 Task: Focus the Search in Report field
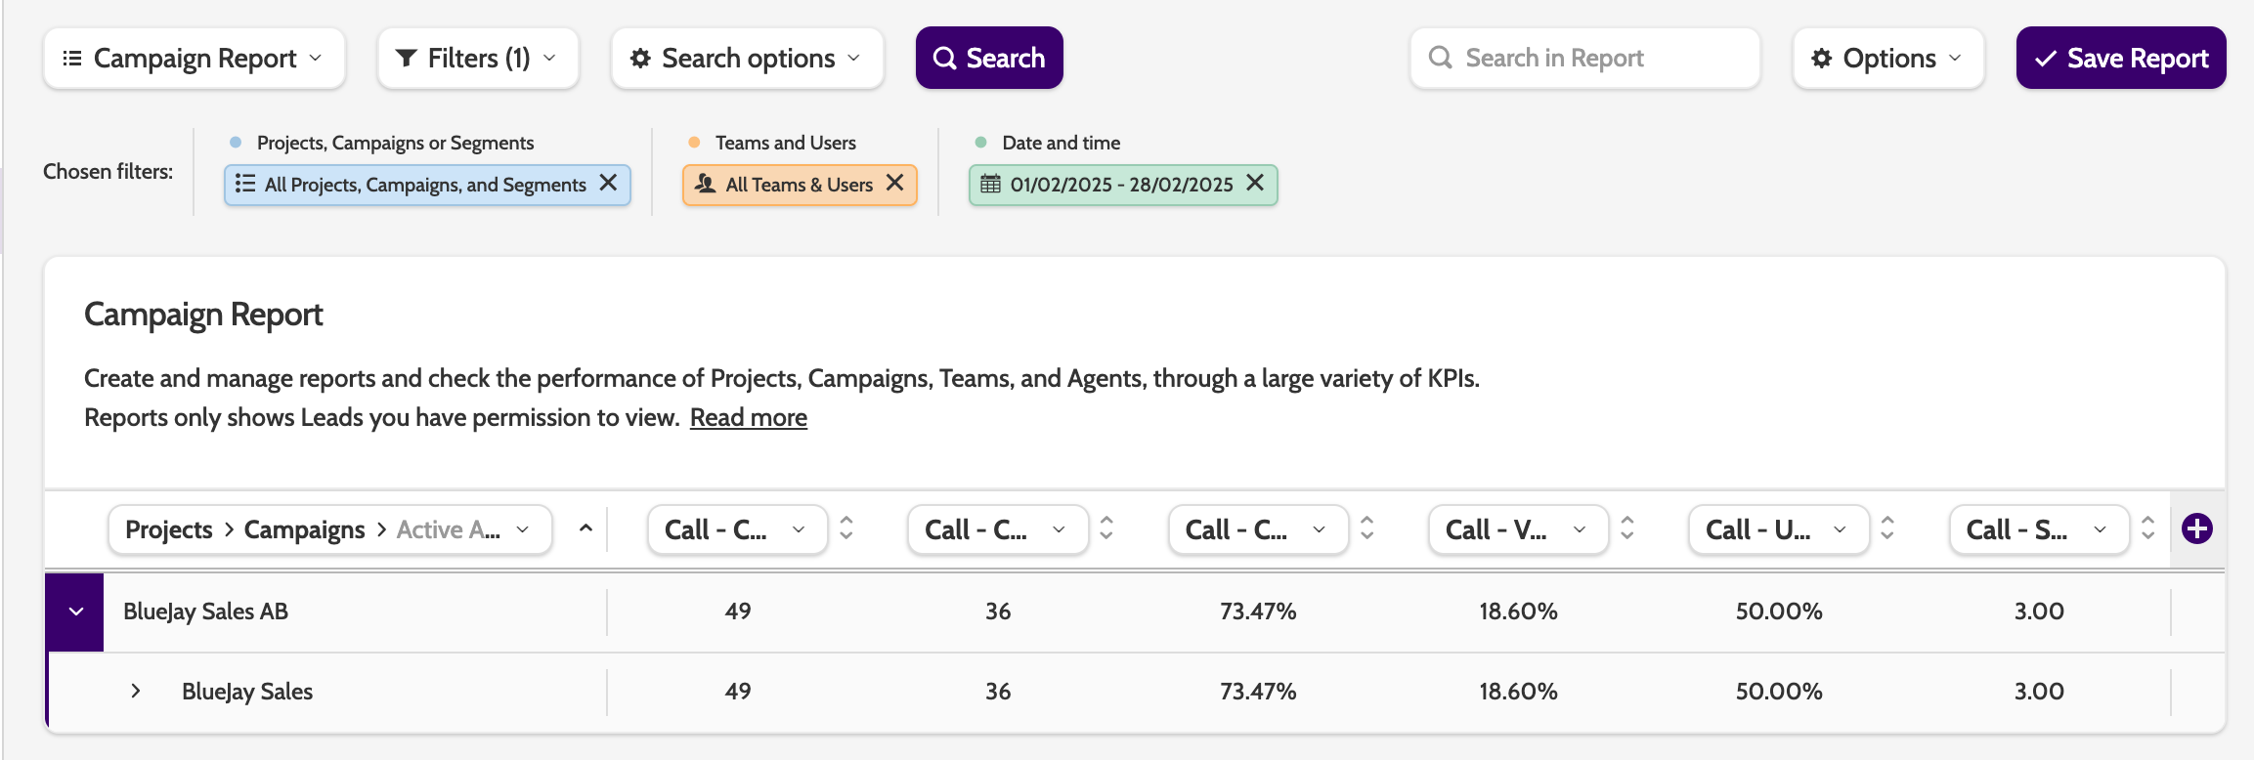(x=1583, y=59)
